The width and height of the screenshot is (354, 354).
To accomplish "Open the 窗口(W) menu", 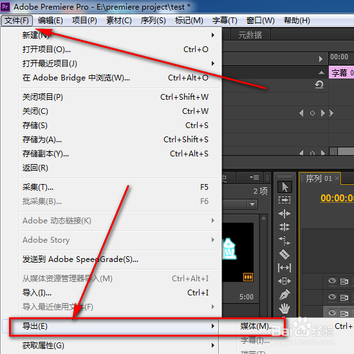I will point(260,21).
